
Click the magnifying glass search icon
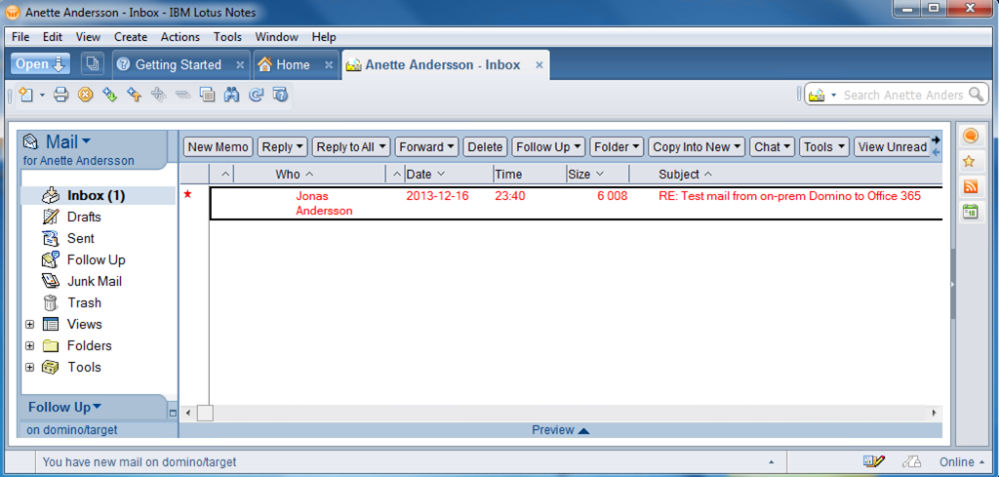[976, 95]
